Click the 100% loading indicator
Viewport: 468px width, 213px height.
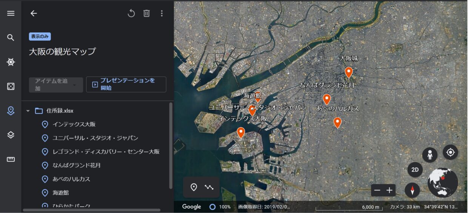(220, 207)
